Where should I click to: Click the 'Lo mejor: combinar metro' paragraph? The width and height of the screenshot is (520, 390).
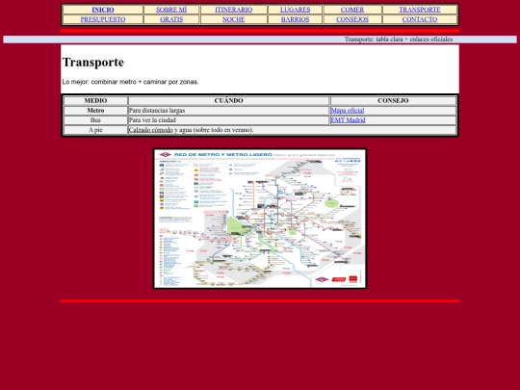tap(130, 82)
